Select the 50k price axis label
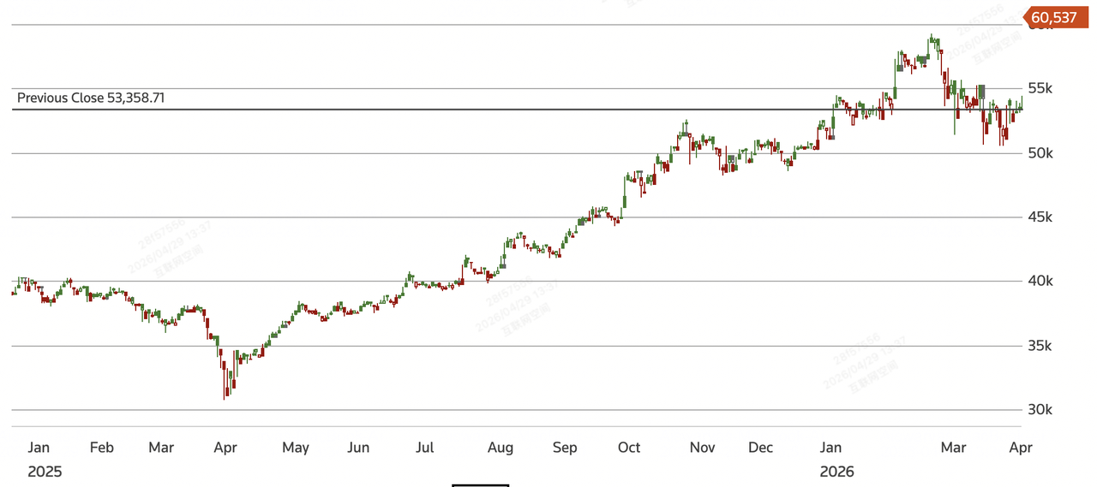Image resolution: width=1097 pixels, height=487 pixels. pyautogui.click(x=1040, y=153)
